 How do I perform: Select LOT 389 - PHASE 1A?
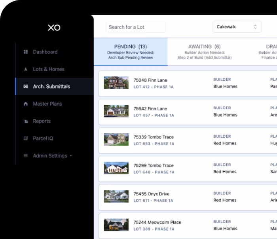[154, 229]
